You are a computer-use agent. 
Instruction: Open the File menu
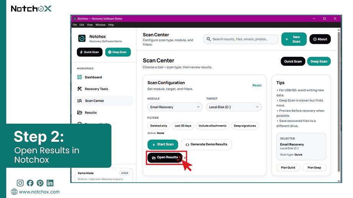(x=75, y=25)
